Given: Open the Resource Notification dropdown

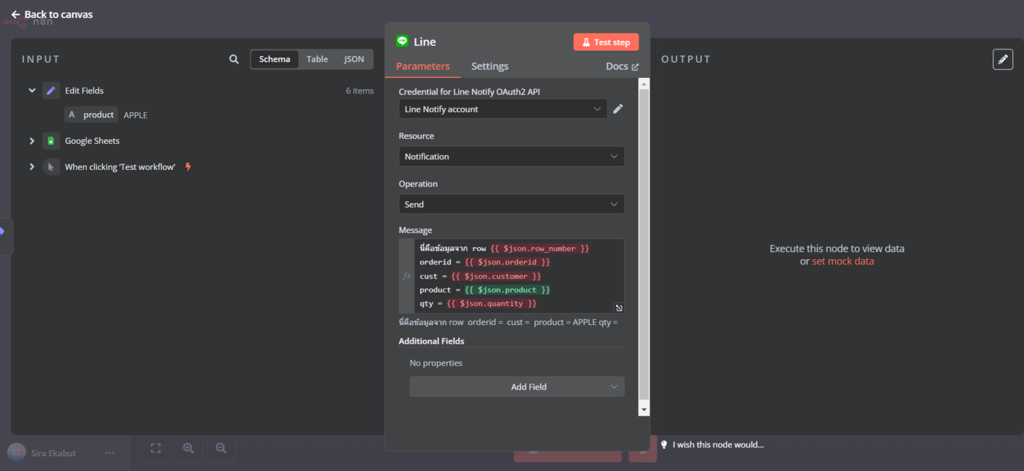Looking at the screenshot, I should point(511,157).
